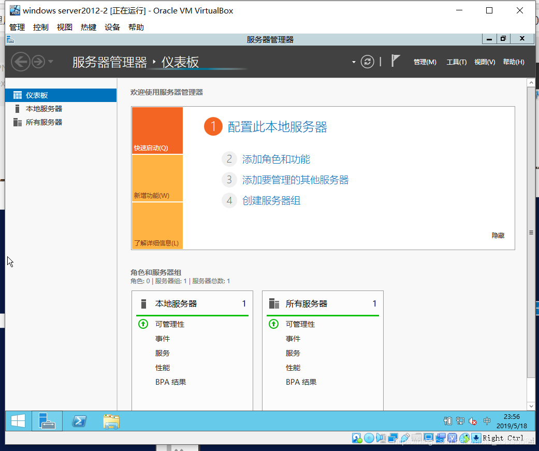The height and width of the screenshot is (451, 539).
Task: Click VirtualBox optical disc status icon
Action: point(369,438)
